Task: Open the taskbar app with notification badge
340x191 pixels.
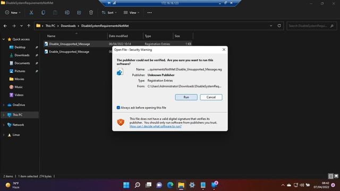Action: coord(214,185)
